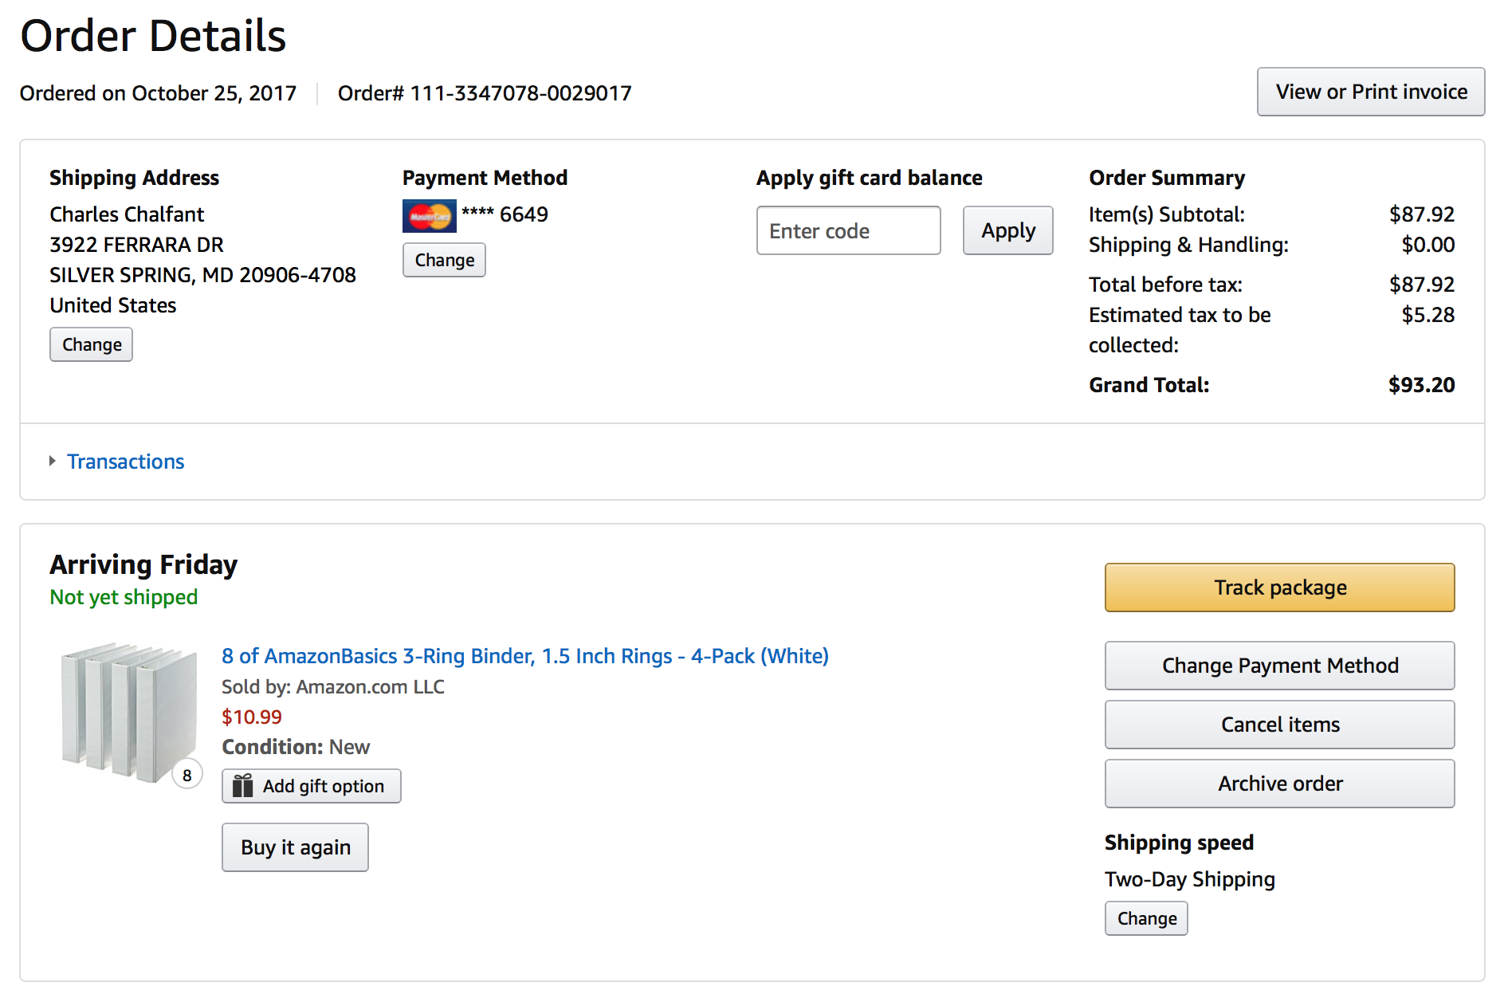Viewport: 1508px width, 998px height.
Task: Change the card ending in 6649
Action: pyautogui.click(x=444, y=260)
